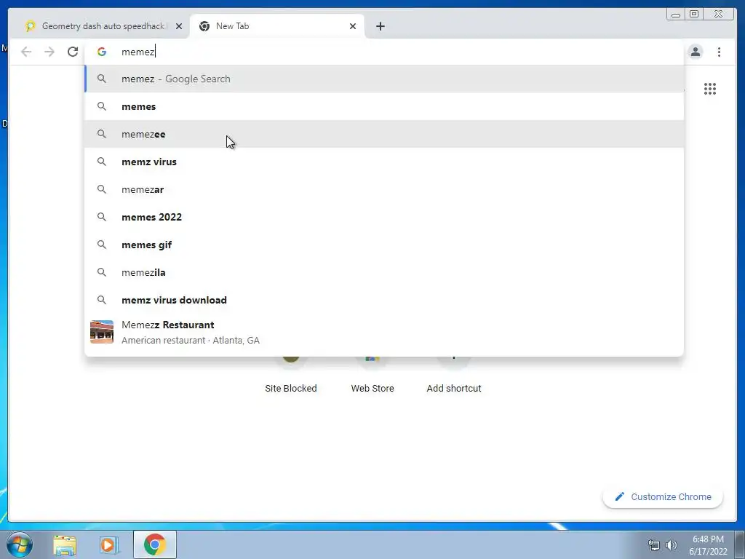Select the 'memes' suggestion
This screenshot has height=559, width=745.
(x=384, y=106)
